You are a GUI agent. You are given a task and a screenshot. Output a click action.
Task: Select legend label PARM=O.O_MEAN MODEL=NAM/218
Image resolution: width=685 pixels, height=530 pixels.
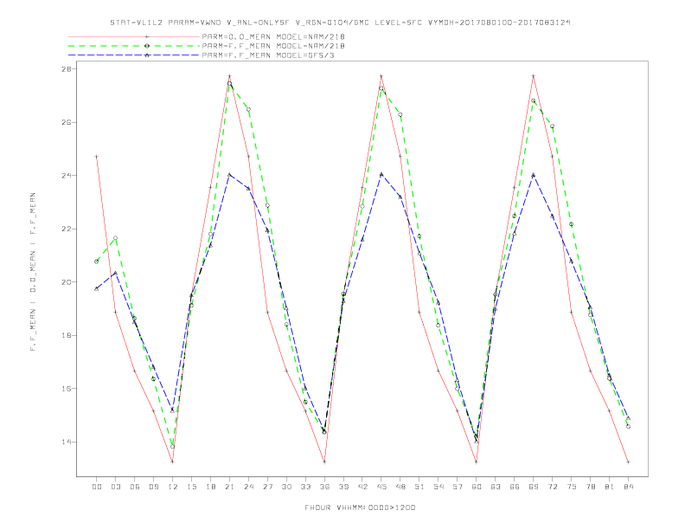point(273,36)
